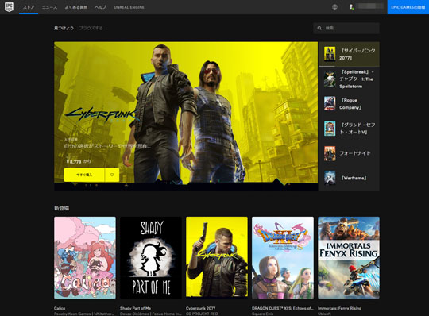Select the グランド・セフト・オートV thumbnail icon
429x316 pixels.
(x=330, y=129)
